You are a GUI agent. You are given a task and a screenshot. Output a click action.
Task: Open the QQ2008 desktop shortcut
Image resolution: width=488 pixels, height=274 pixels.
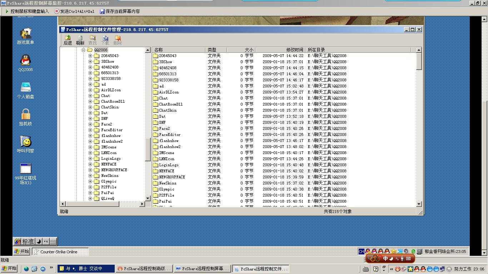point(25,63)
